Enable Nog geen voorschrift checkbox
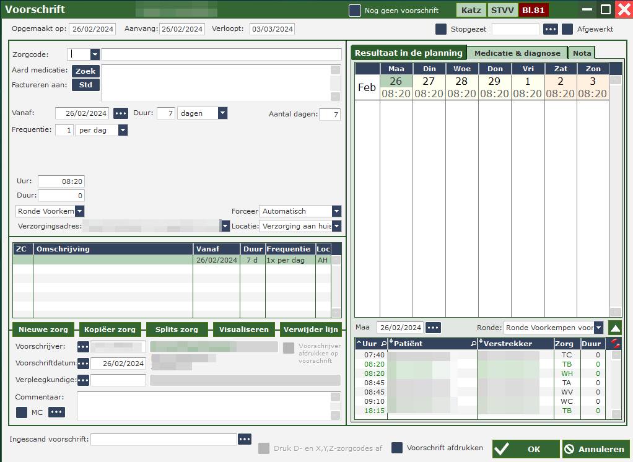This screenshot has height=462, width=633. 355,11
